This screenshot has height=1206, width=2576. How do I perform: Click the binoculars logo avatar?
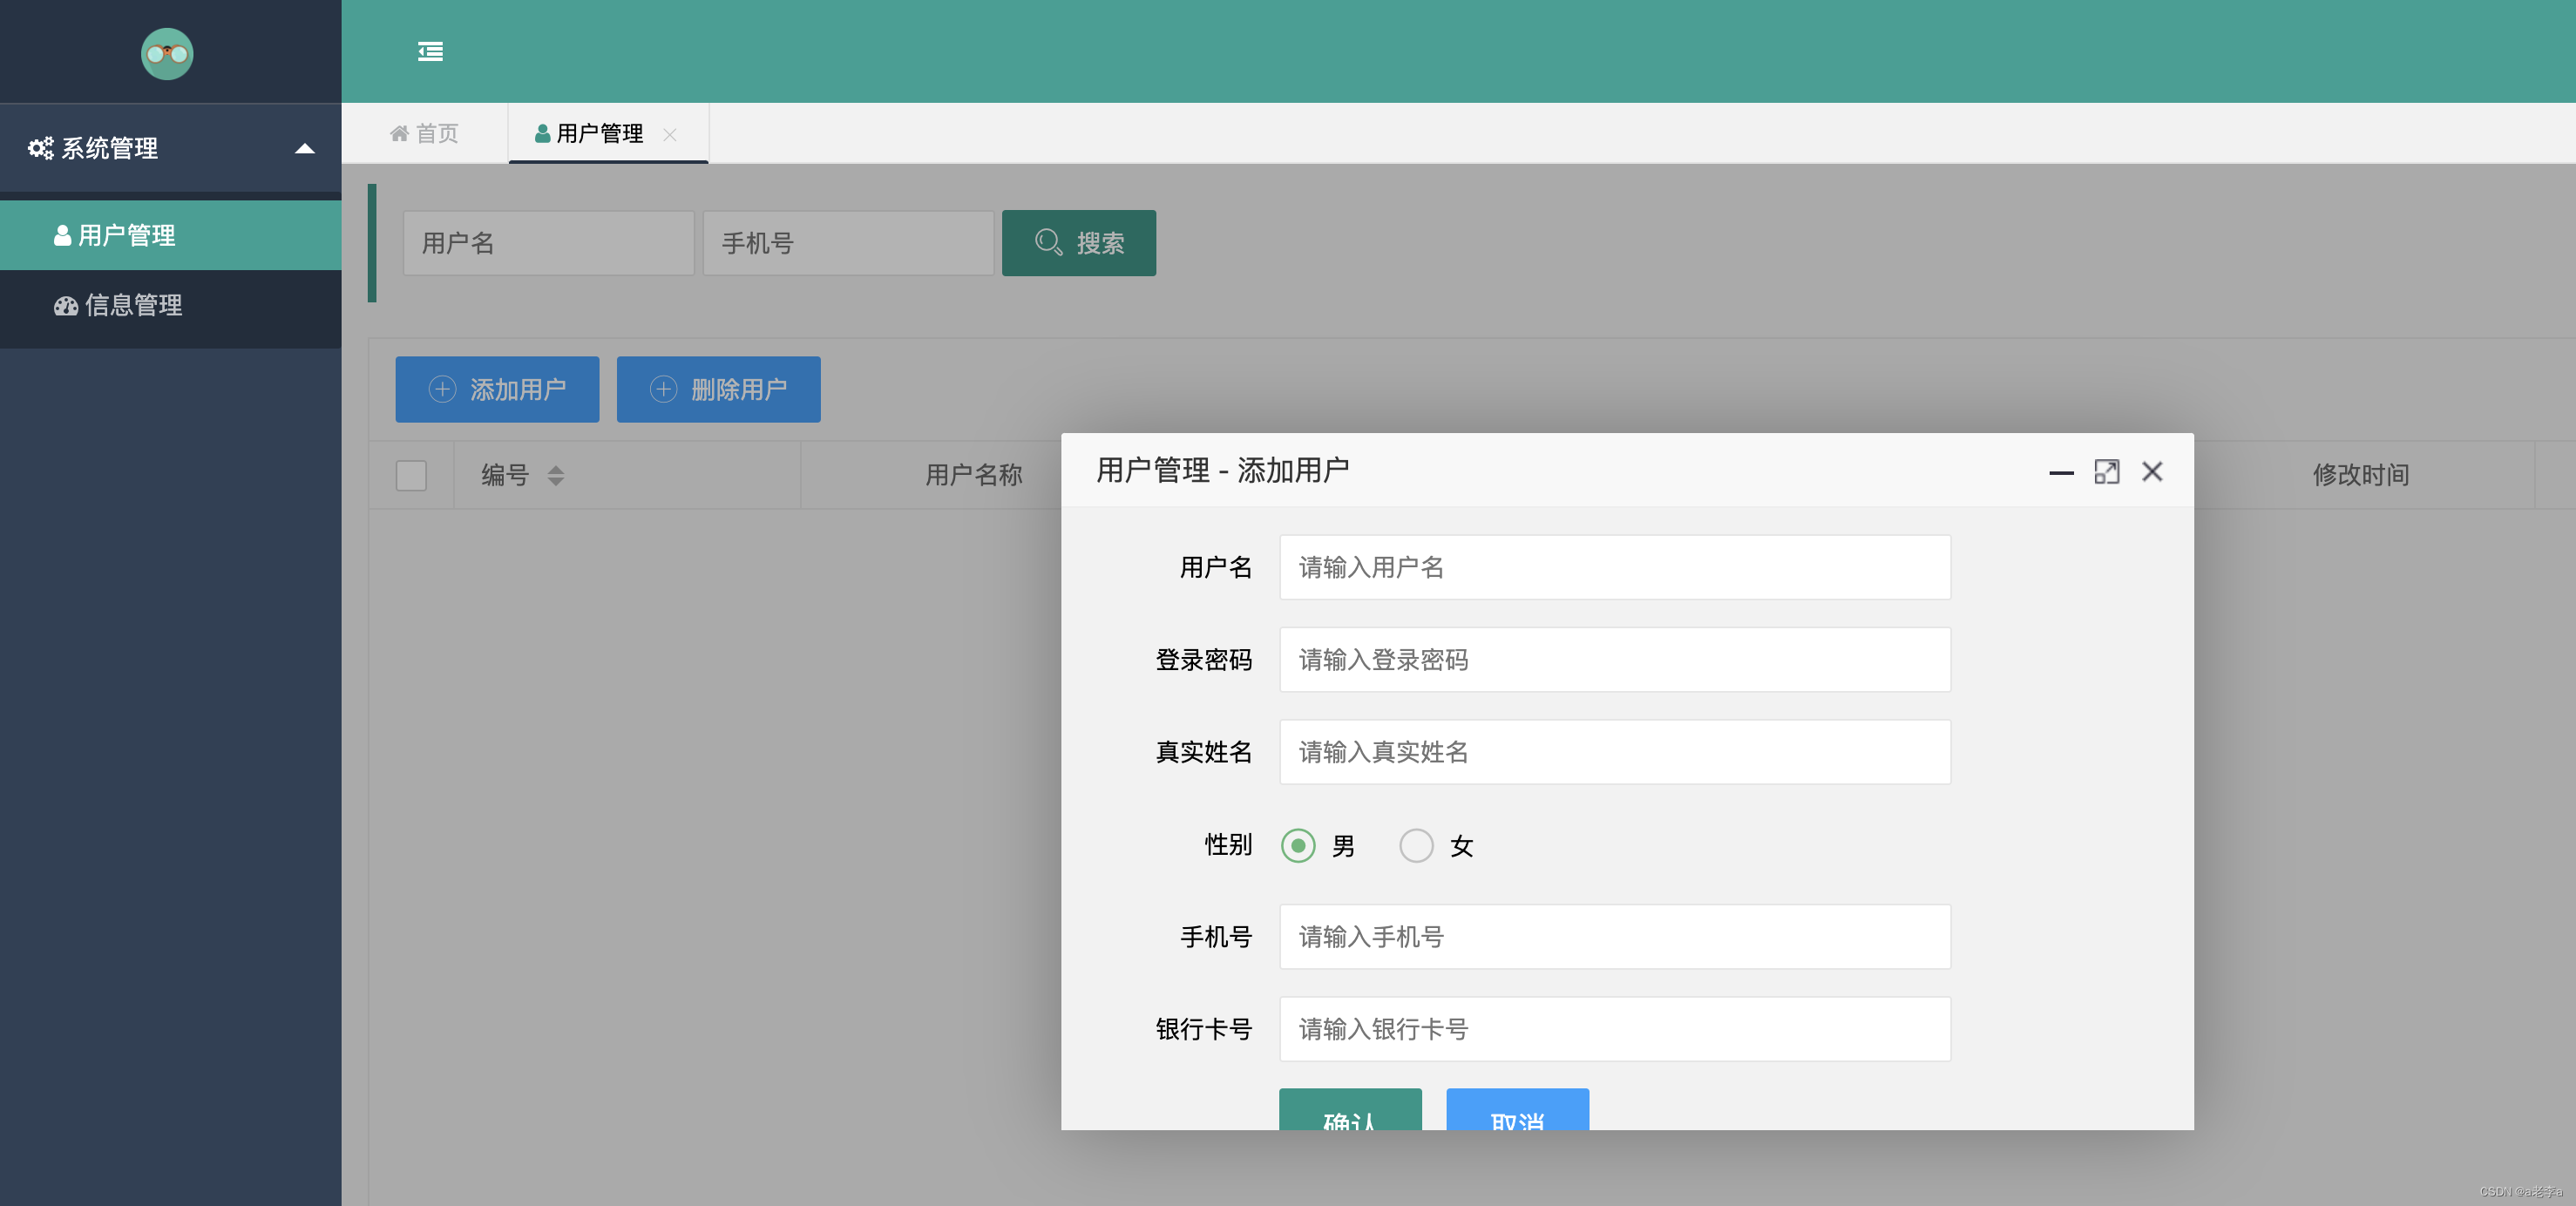point(167,54)
